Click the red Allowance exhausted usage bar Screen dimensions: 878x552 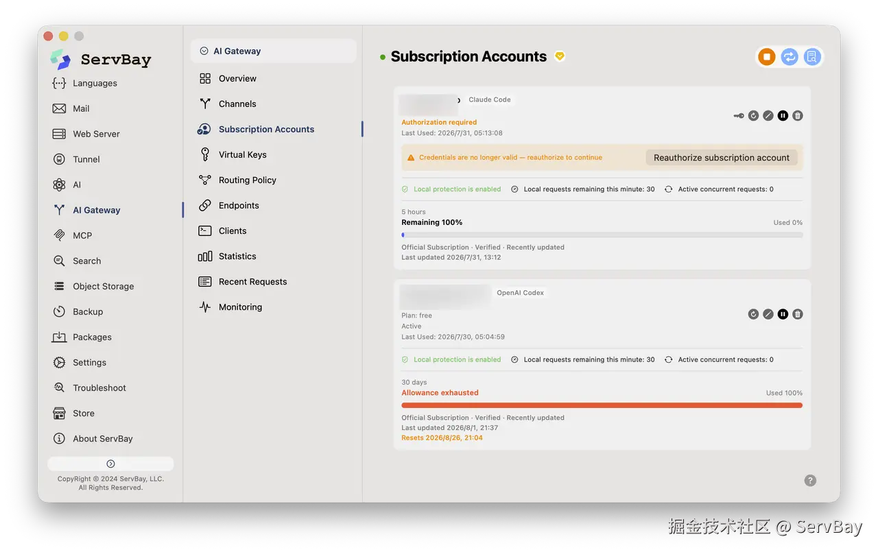[602, 405]
